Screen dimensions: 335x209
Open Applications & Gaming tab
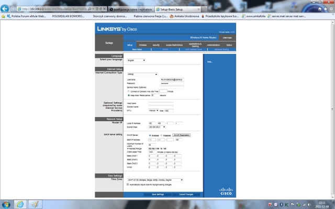point(195,45)
